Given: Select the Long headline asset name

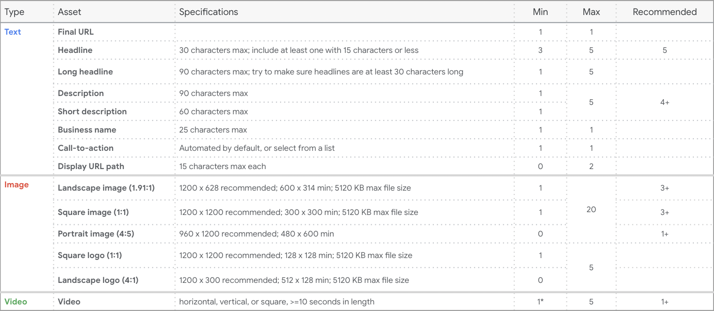Looking at the screenshot, I should (x=85, y=72).
